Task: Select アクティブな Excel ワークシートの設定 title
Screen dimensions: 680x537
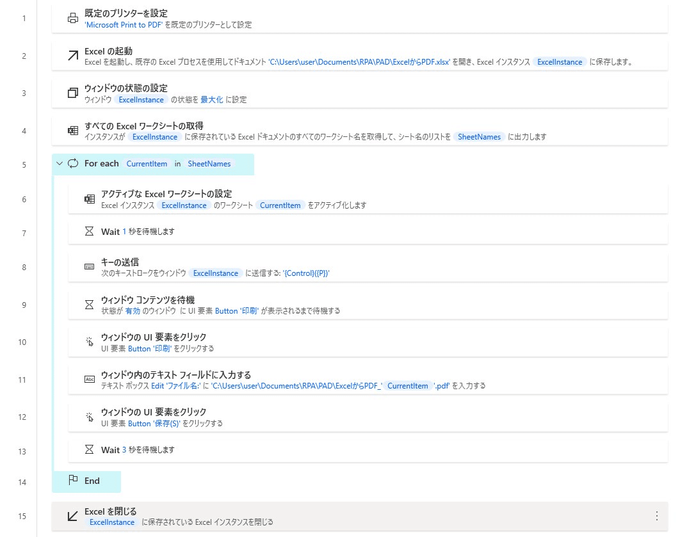Action: [166, 194]
